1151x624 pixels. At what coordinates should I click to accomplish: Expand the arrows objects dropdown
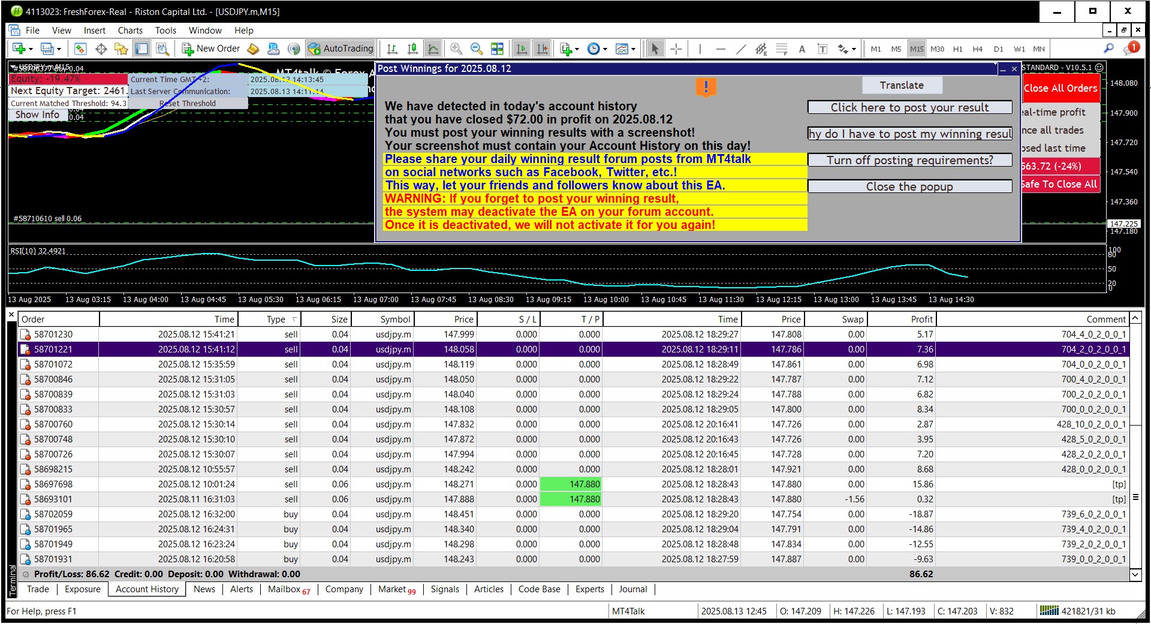pos(854,49)
